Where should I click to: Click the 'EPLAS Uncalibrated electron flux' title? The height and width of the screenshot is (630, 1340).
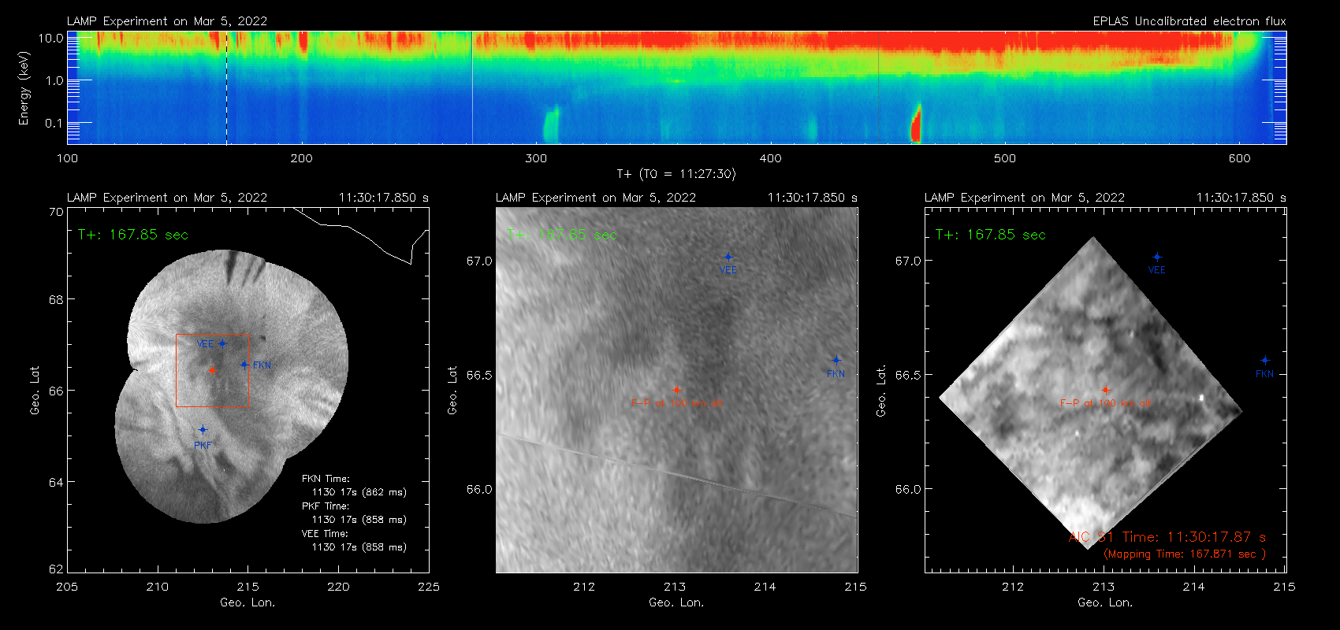tap(1189, 21)
